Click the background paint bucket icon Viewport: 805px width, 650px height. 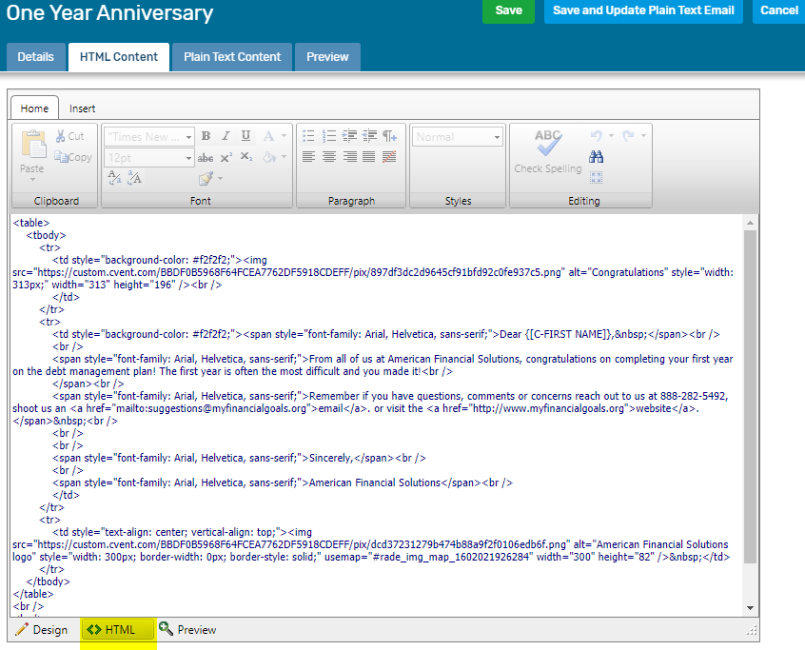[x=269, y=157]
